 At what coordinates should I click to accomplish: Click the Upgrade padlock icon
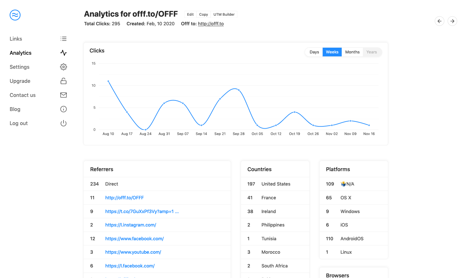[63, 81]
